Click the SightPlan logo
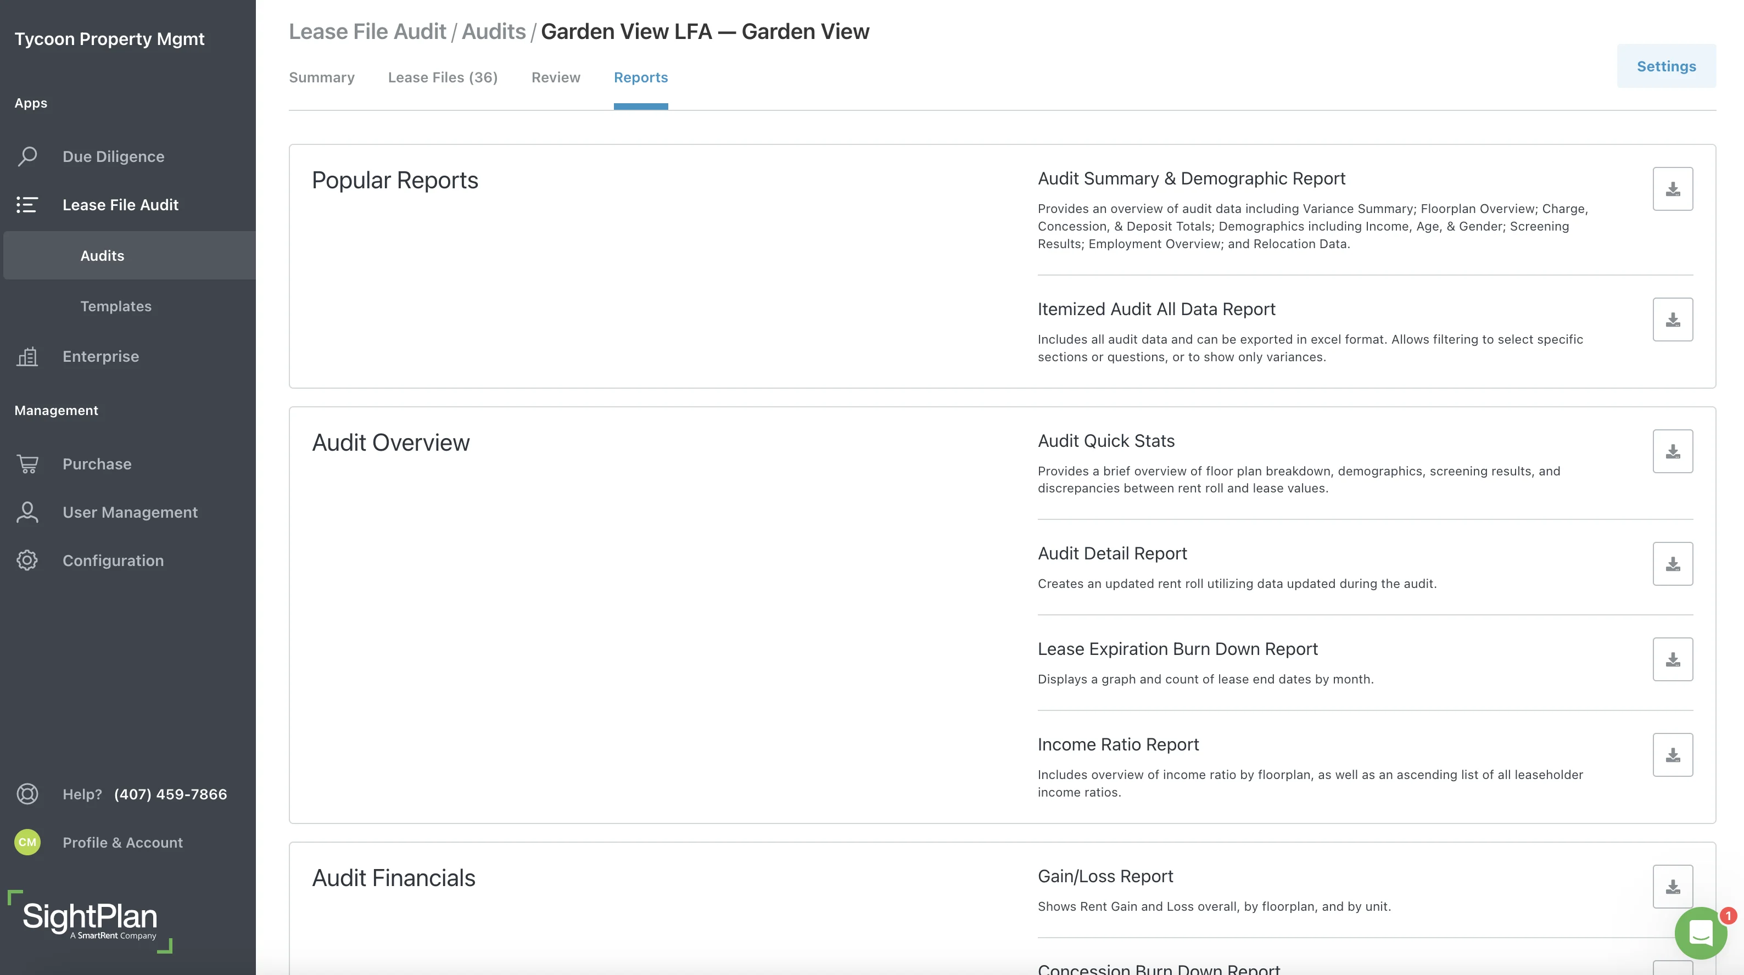Image resolution: width=1744 pixels, height=975 pixels. [x=90, y=921]
